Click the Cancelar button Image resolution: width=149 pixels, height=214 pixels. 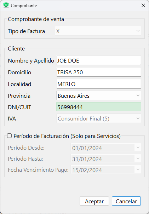click(126, 201)
